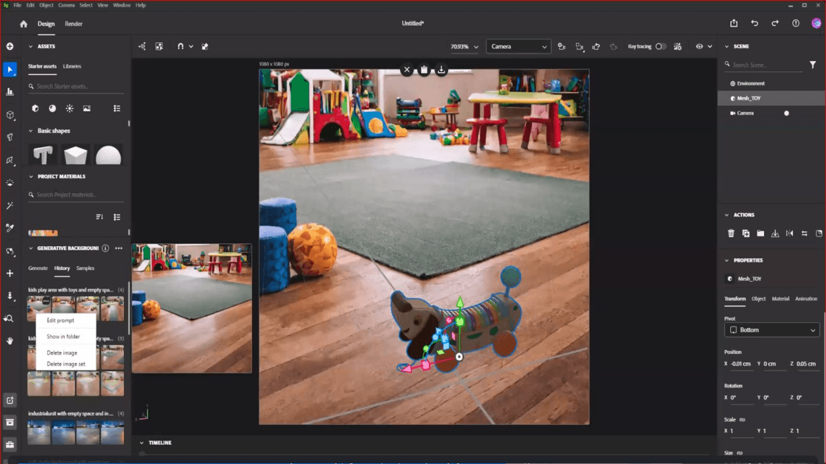Toggle Ray tracing on
Image resolution: width=826 pixels, height=464 pixels.
click(661, 46)
